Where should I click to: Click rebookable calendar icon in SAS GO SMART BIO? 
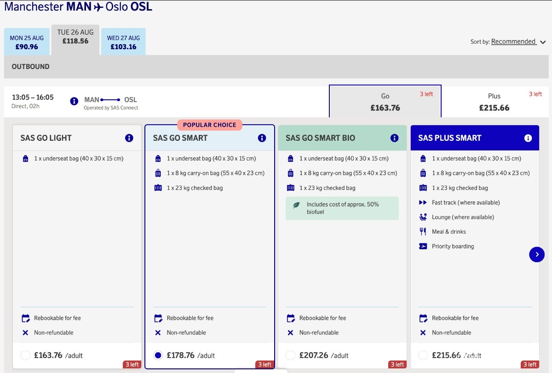click(291, 318)
